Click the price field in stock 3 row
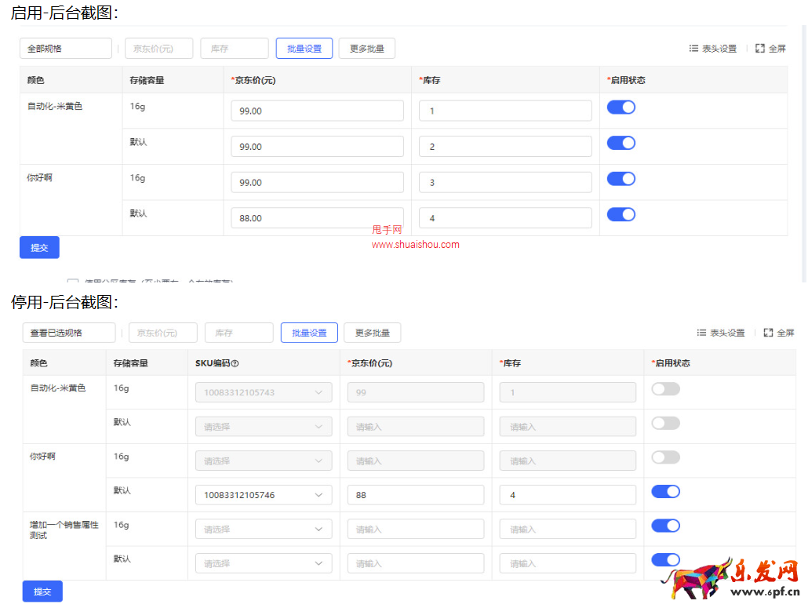Viewport: 808px width, 608px height. pyautogui.click(x=318, y=182)
